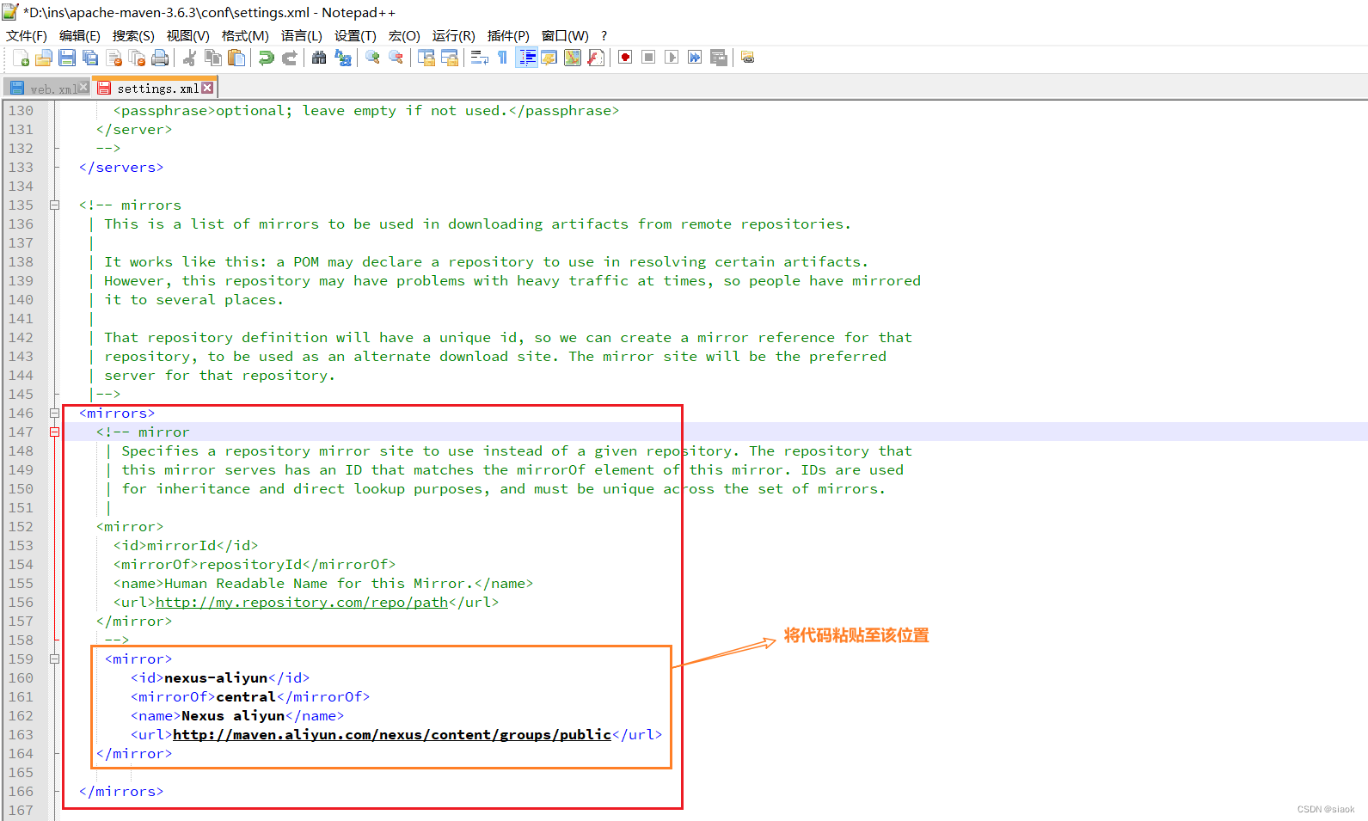Undo last edit with the green arrow icon

pos(267,58)
